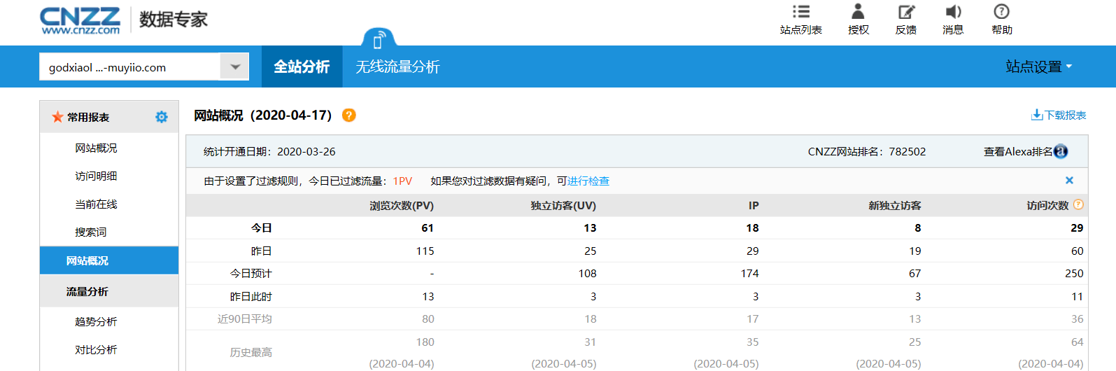This screenshot has width=1116, height=371.
Task: Click the CNZZ logo
Action: [x=80, y=20]
